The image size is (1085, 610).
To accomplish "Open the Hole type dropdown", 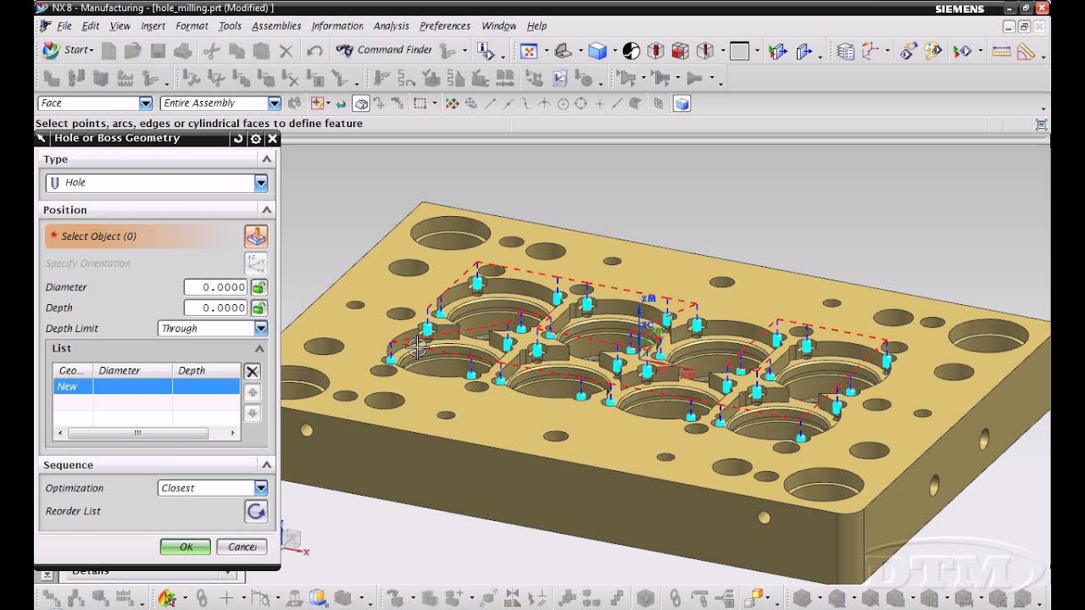I will (261, 182).
